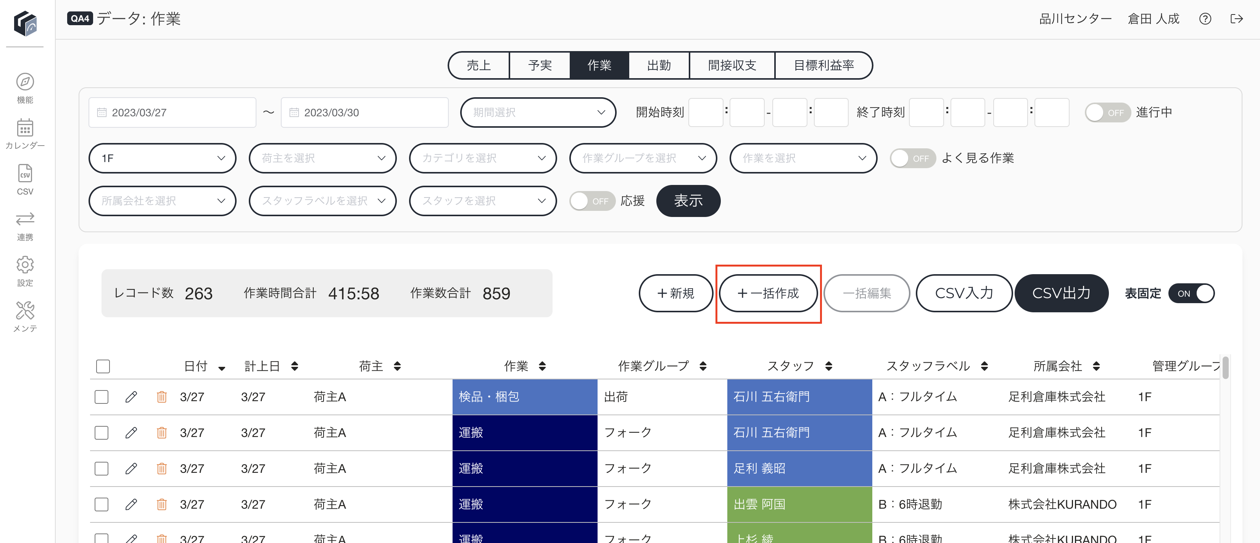This screenshot has width=1260, height=543.
Task: Open the 作業を選択 dropdown
Action: coord(803,158)
